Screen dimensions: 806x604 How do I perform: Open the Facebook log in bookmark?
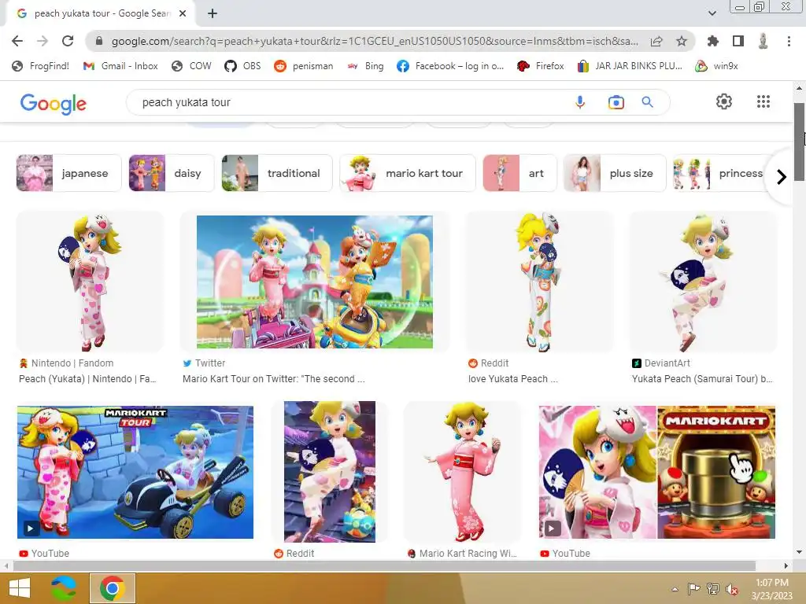point(450,66)
